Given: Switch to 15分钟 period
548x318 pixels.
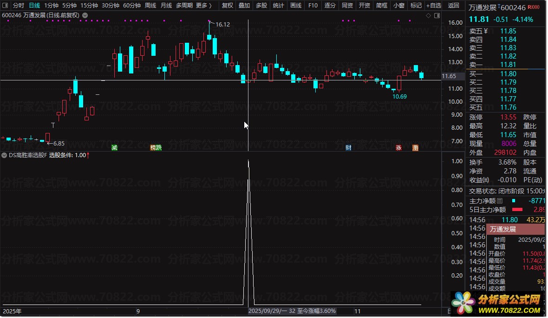Looking at the screenshot, I should [x=89, y=5].
